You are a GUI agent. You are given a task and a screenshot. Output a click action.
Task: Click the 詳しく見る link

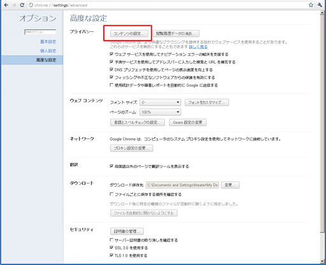coord(198,47)
